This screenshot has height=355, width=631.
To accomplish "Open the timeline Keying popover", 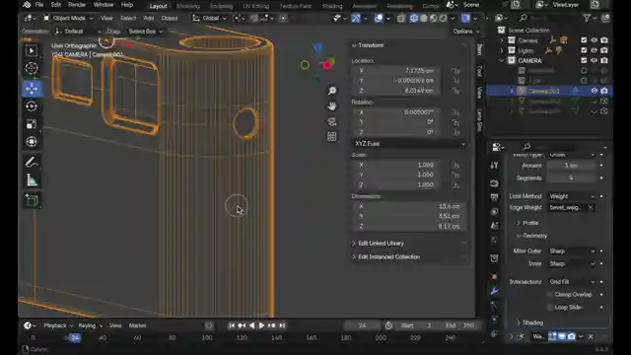I will 90,325.
